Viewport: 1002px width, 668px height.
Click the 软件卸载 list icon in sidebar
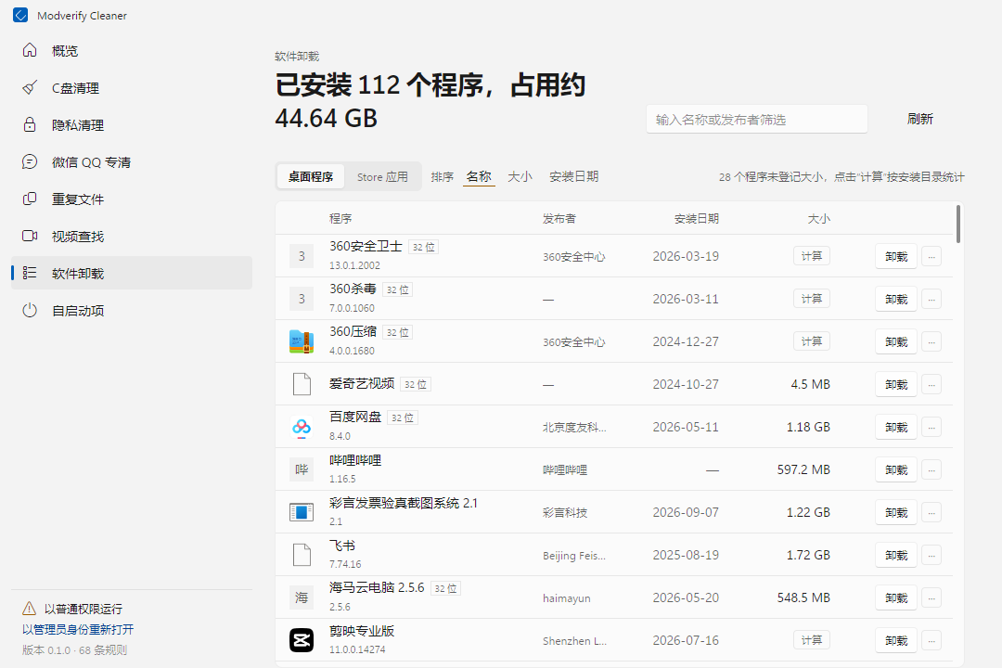[30, 273]
